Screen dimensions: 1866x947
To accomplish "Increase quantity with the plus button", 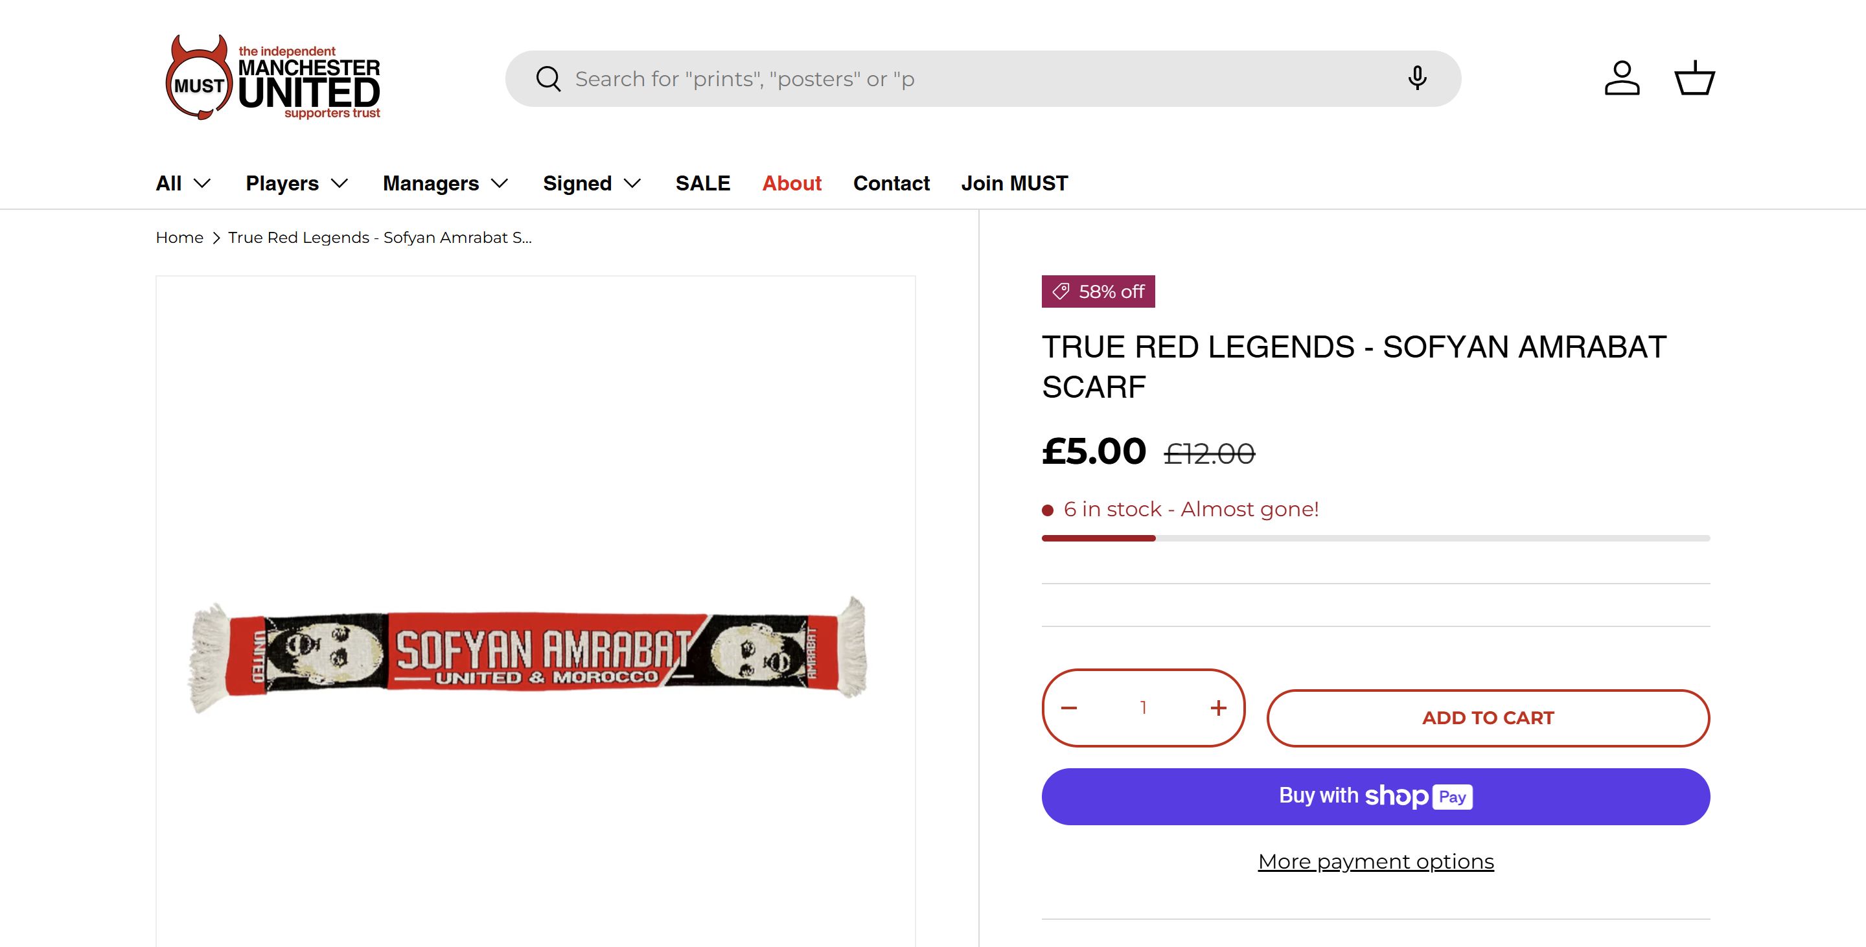I will [1218, 708].
